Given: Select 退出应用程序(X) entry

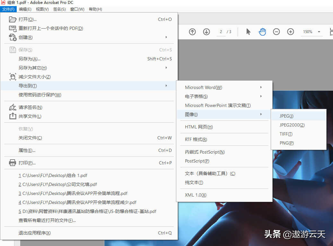Looking at the screenshot, I should coord(89,233).
